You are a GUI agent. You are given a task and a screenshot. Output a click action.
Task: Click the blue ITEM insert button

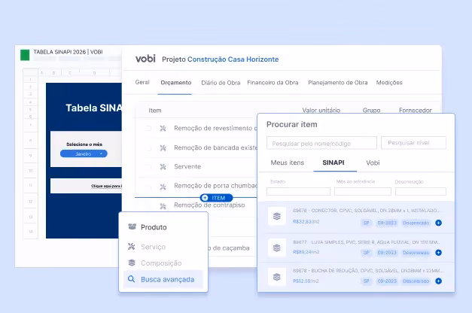pyautogui.click(x=216, y=198)
